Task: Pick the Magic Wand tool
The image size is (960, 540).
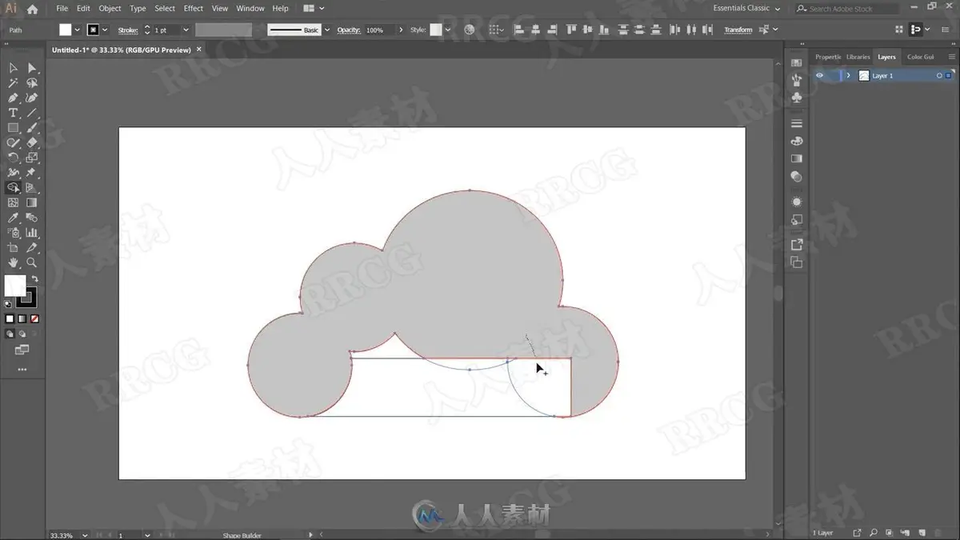Action: click(x=14, y=83)
